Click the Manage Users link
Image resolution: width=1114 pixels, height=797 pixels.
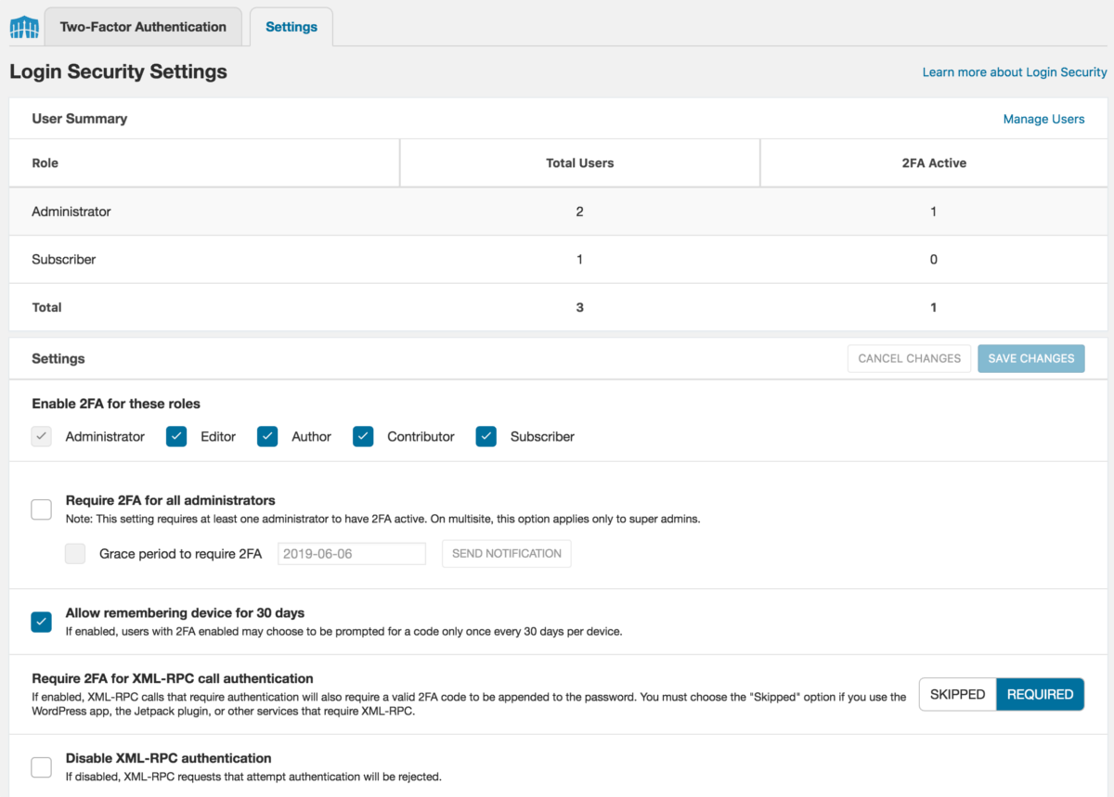tap(1043, 119)
